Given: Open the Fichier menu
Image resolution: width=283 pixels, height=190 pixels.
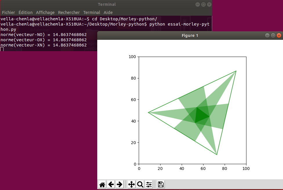Looking at the screenshot, I should pyautogui.click(x=8, y=12).
